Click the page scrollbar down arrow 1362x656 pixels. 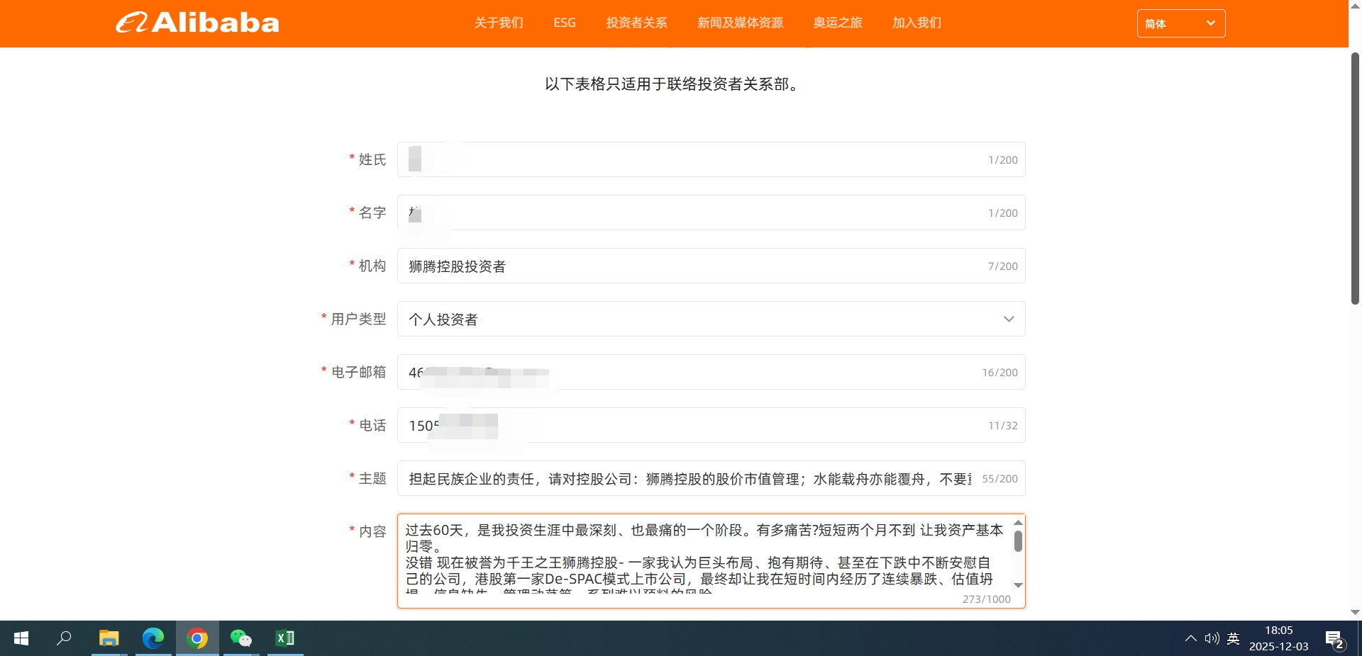1355,613
